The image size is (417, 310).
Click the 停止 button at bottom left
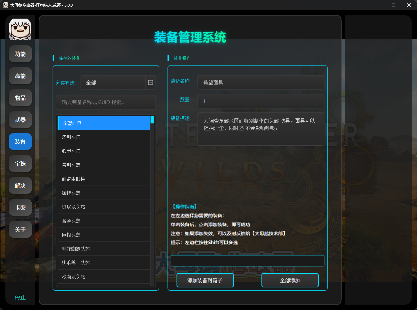20,297
